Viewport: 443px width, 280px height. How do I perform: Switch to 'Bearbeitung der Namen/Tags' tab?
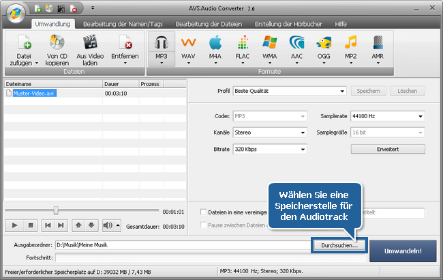(x=126, y=24)
